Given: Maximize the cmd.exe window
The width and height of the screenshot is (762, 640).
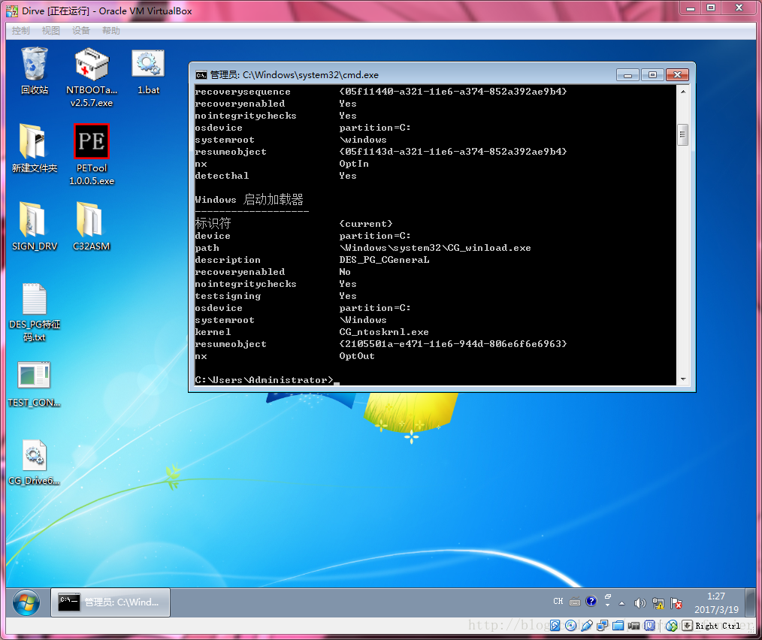Looking at the screenshot, I should (652, 75).
